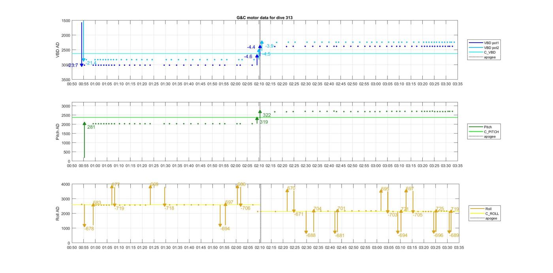Click the 'Pitch AD' y-axis label
The width and height of the screenshot is (553, 273).
point(57,132)
